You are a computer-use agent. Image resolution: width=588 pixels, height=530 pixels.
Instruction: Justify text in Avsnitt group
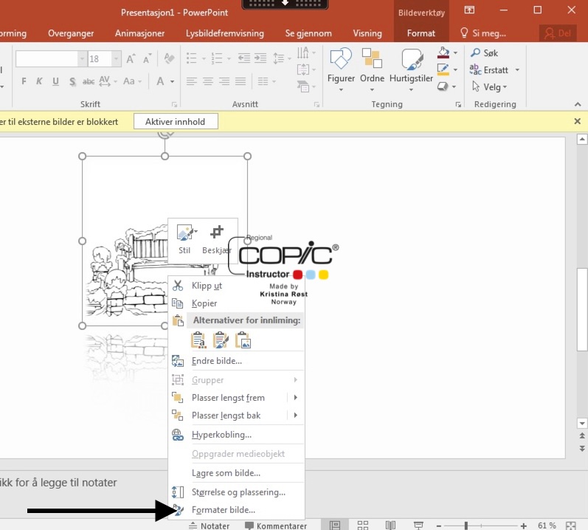tap(241, 81)
